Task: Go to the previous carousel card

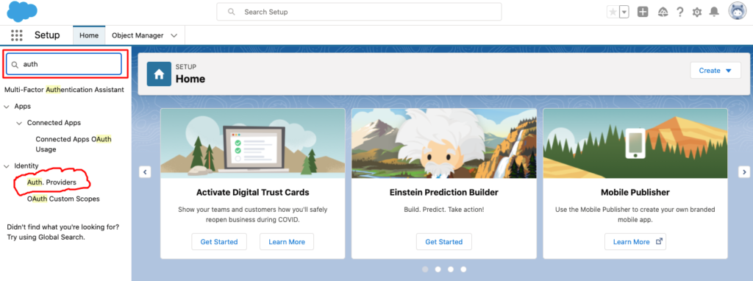Action: [145, 171]
